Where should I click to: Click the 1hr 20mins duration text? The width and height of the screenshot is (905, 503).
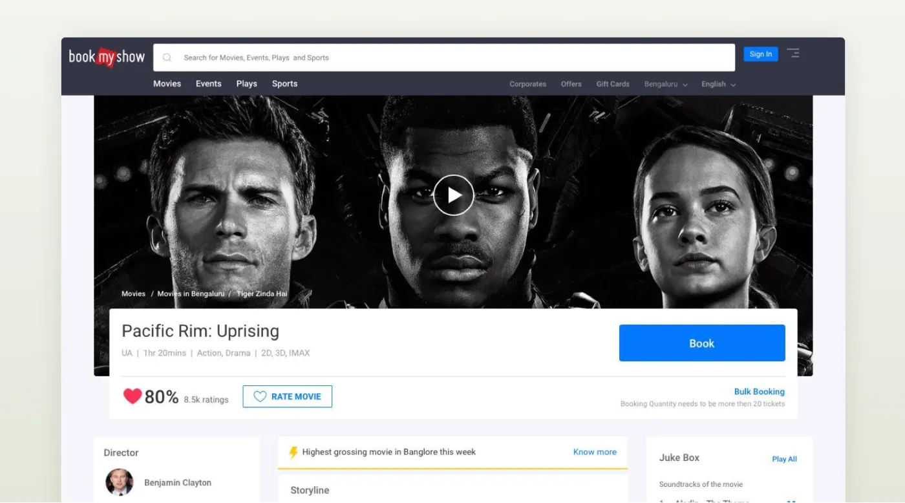[165, 353]
